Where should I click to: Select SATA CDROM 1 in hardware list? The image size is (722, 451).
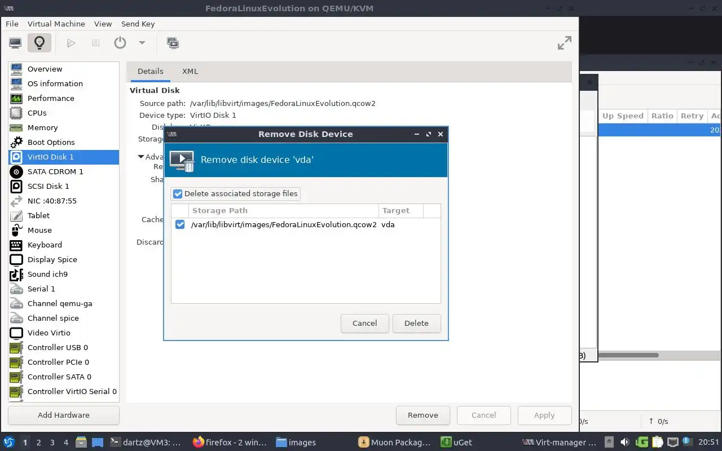(x=64, y=171)
